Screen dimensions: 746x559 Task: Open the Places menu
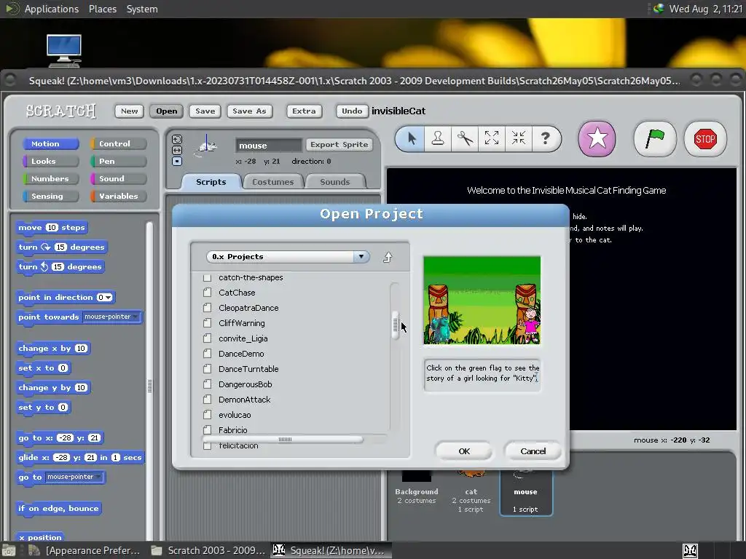pos(102,9)
